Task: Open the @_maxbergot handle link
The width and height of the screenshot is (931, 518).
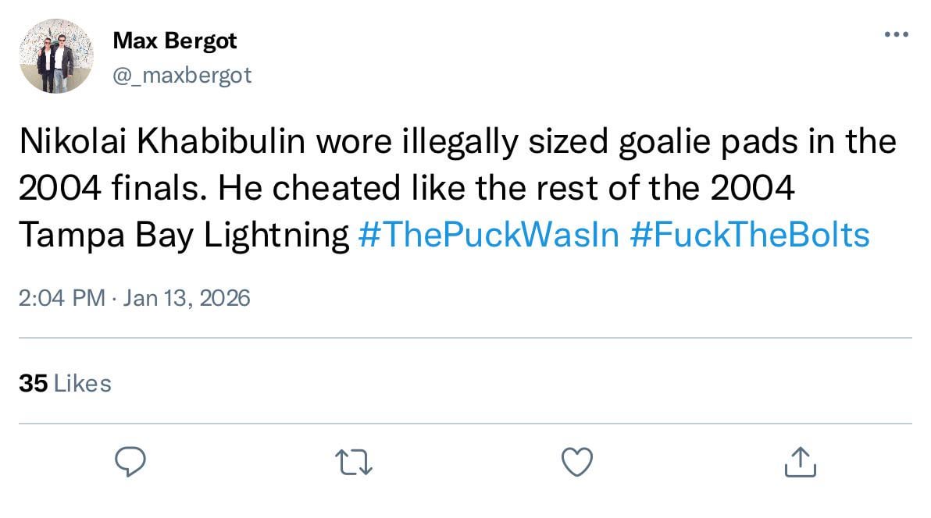Action: [x=183, y=75]
